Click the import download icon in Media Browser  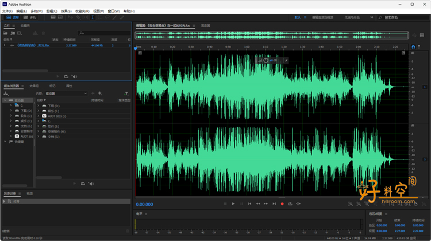pyautogui.click(x=6, y=94)
